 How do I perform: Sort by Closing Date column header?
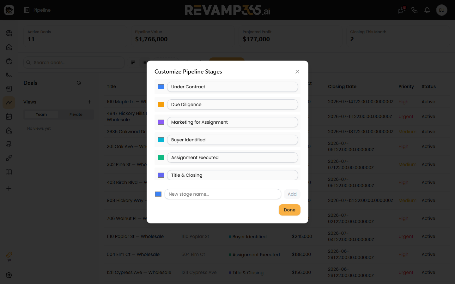tap(342, 86)
